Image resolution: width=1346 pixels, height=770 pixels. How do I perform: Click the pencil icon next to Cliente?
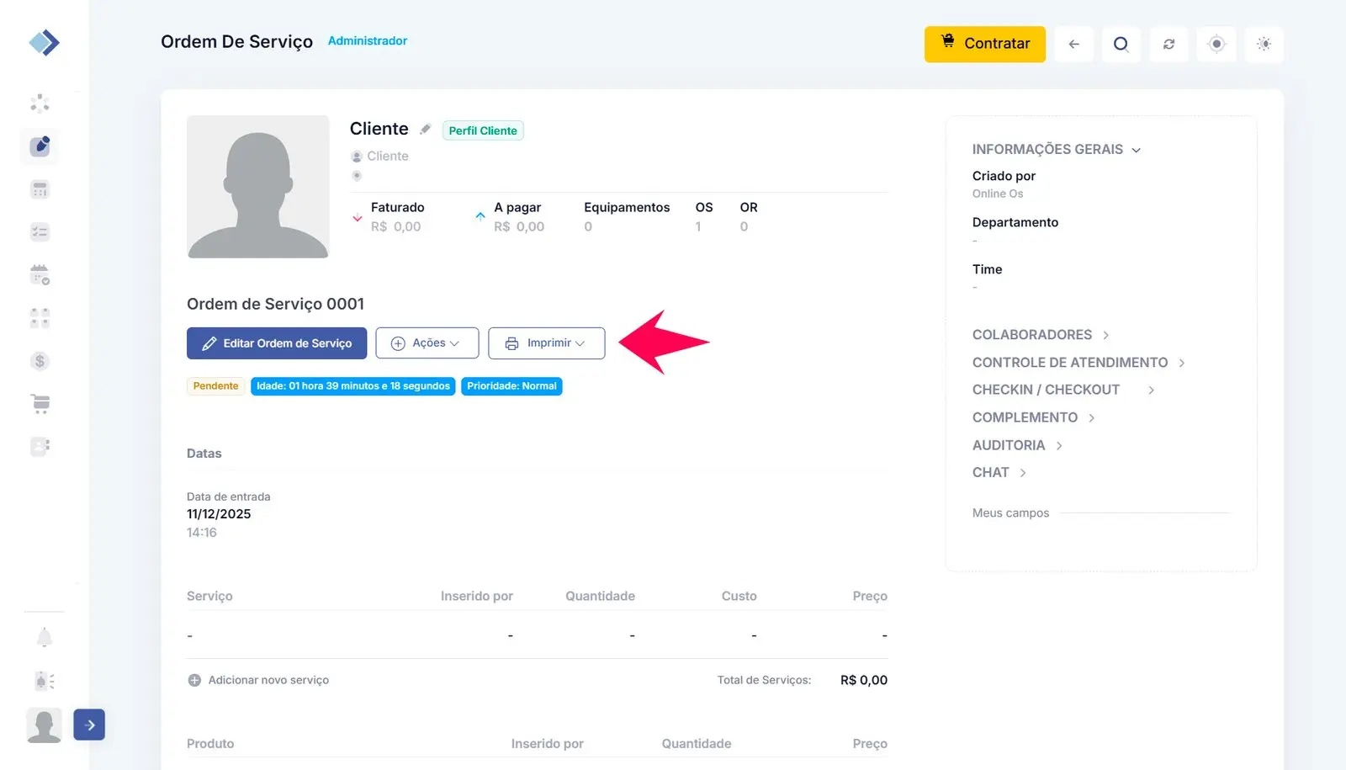pyautogui.click(x=426, y=130)
